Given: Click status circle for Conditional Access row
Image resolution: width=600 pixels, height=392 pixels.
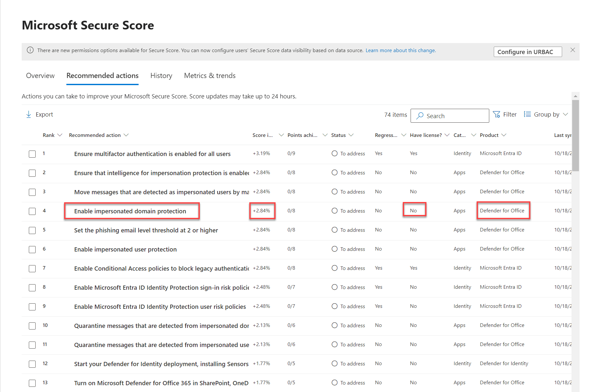Looking at the screenshot, I should 334,268.
